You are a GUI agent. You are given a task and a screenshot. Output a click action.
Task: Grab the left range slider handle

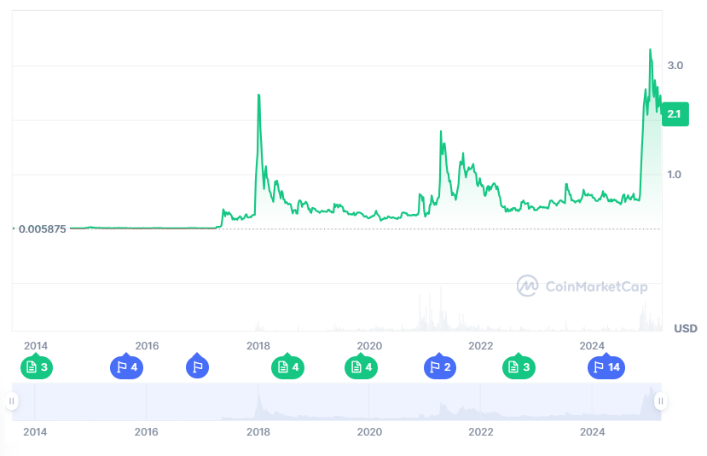pos(12,401)
